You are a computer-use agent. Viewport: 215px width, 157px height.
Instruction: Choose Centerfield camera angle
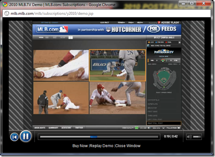click(154, 100)
